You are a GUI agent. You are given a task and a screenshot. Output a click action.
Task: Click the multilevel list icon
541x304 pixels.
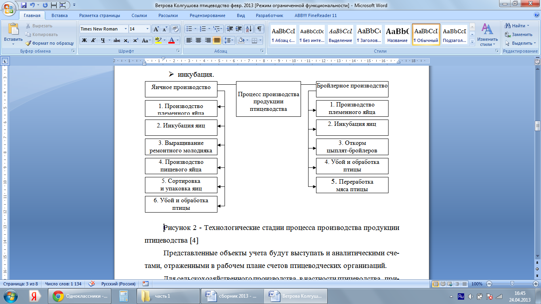(217, 29)
